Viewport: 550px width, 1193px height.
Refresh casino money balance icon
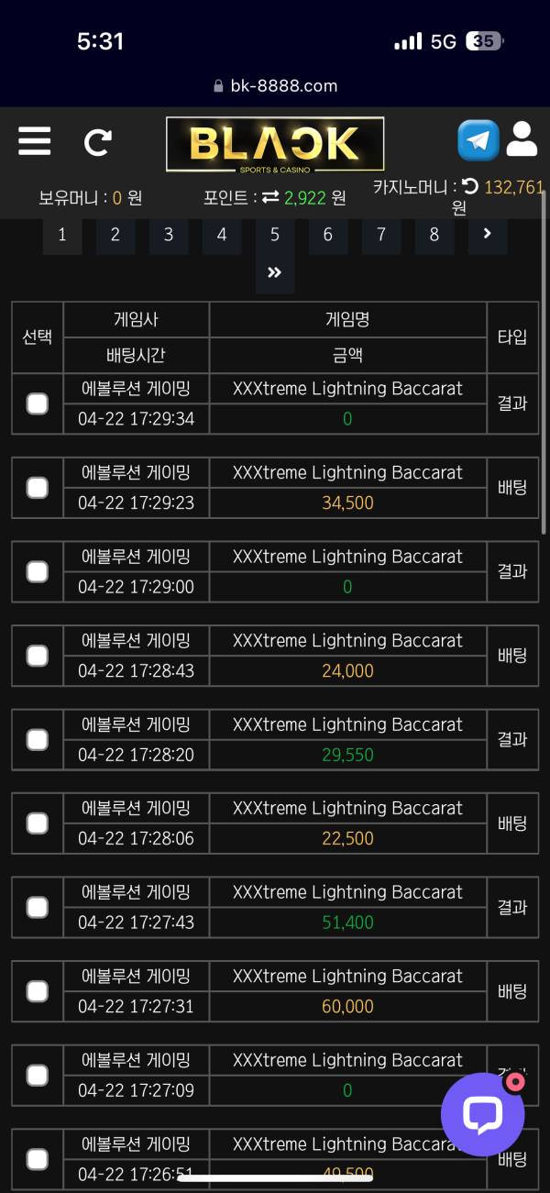[469, 187]
